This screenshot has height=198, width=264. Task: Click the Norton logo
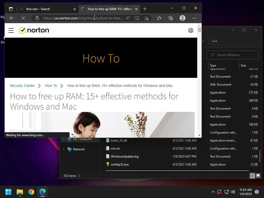coord(34,30)
